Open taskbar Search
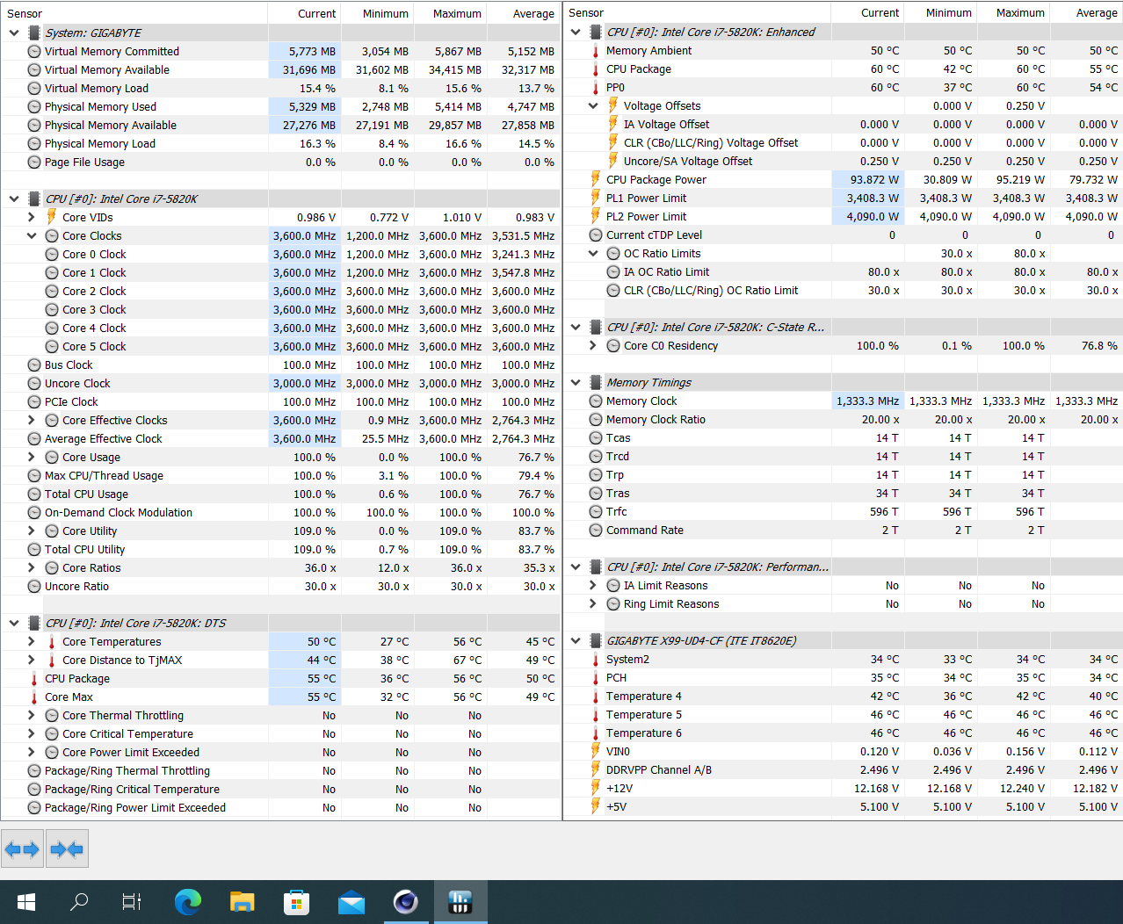Screen dimensions: 1123x924 click(x=79, y=901)
